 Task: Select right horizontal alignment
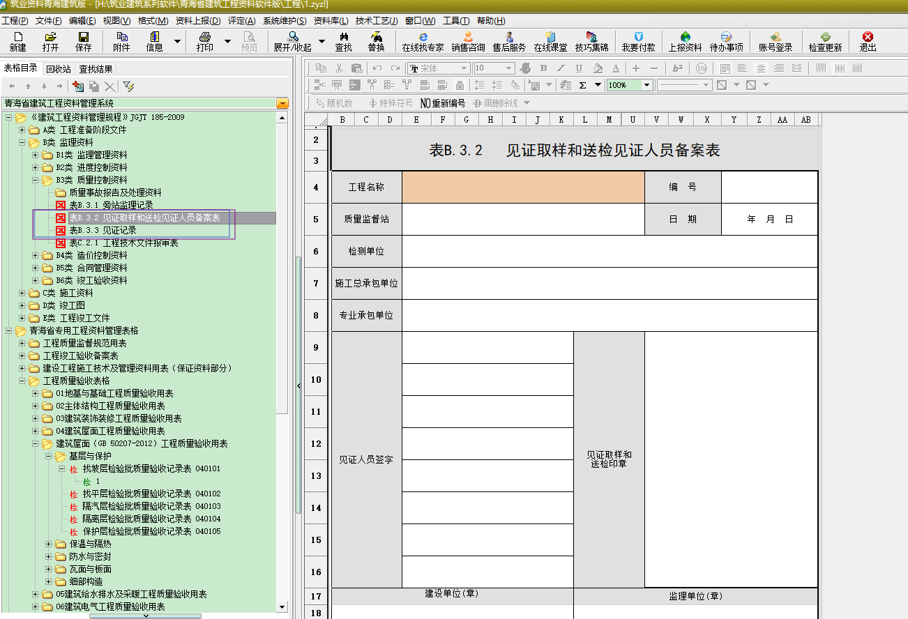(x=779, y=68)
